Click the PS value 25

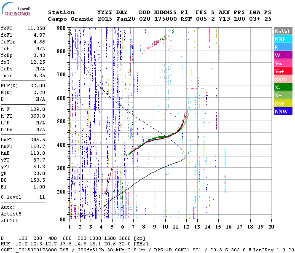point(268,19)
